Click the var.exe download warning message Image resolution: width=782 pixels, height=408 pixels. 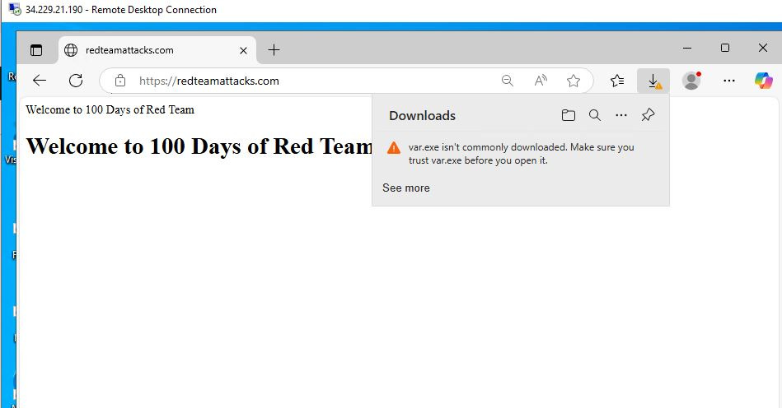(521, 154)
